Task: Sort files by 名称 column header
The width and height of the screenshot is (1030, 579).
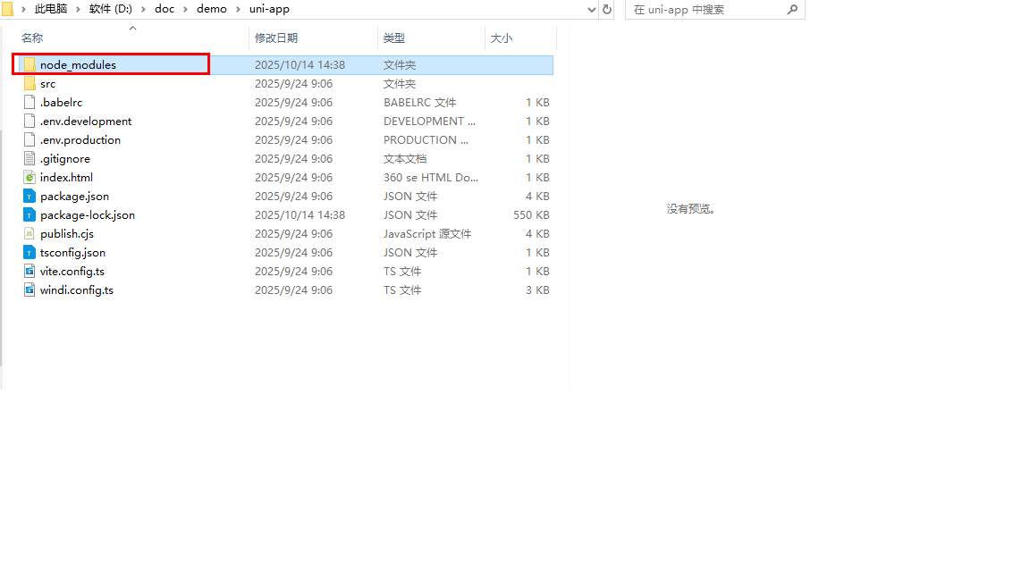Action: (32, 38)
